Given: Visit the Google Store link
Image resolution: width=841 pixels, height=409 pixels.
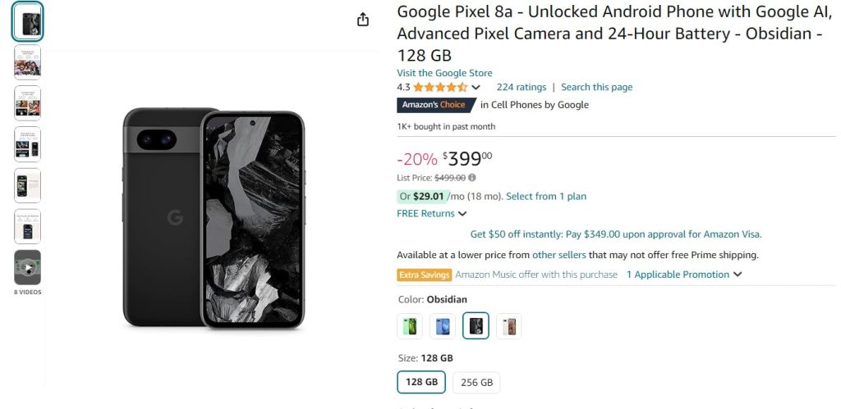Looking at the screenshot, I should coord(444,73).
